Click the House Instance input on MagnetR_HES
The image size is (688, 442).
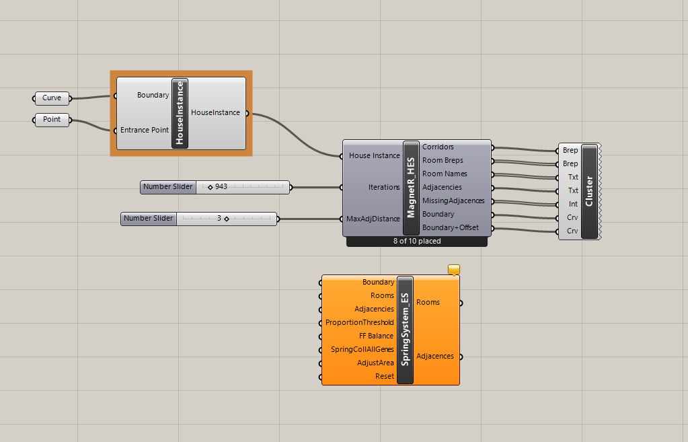[x=375, y=155]
